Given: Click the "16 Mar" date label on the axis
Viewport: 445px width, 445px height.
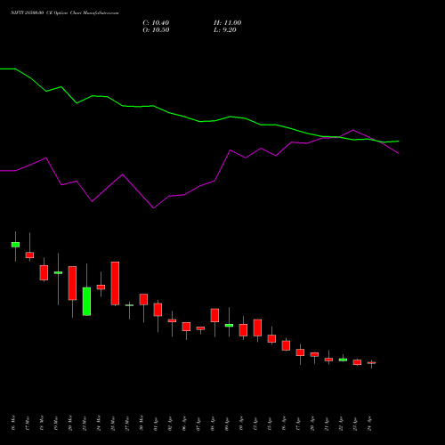Looking at the screenshot, I should (12, 423).
